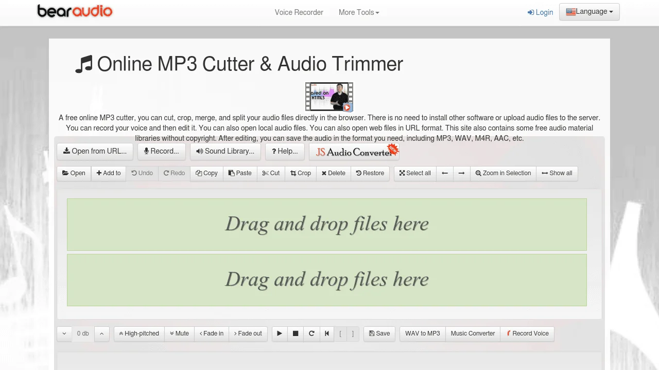This screenshot has width=659, height=370.
Task: Click the JS Audio Converter banner
Action: pyautogui.click(x=354, y=152)
